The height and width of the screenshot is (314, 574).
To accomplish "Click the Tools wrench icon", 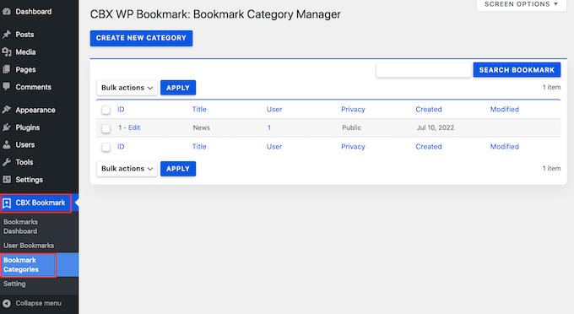I will [x=6, y=162].
